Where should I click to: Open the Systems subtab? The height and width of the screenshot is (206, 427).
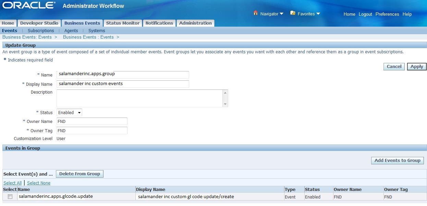pos(97,30)
